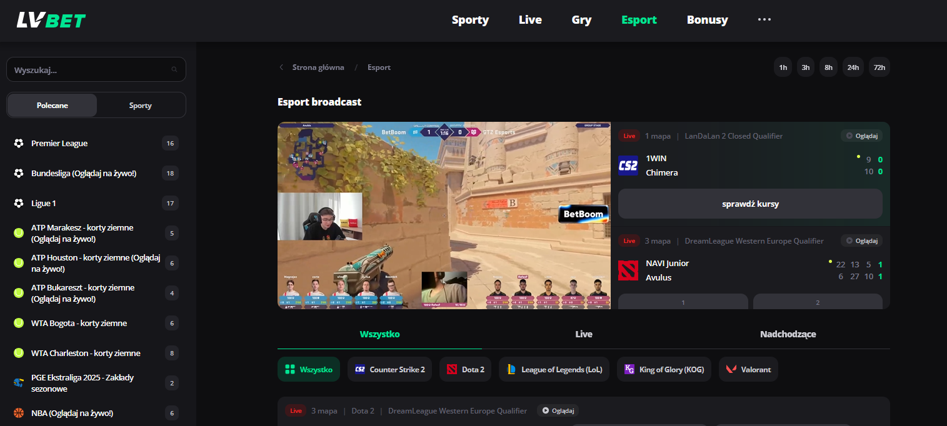Click the search magnifier icon

tap(174, 70)
